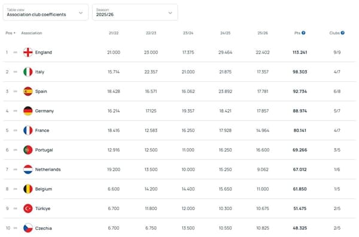
Task: Click Netherlands' total points 67.012
Action: tap(300, 170)
